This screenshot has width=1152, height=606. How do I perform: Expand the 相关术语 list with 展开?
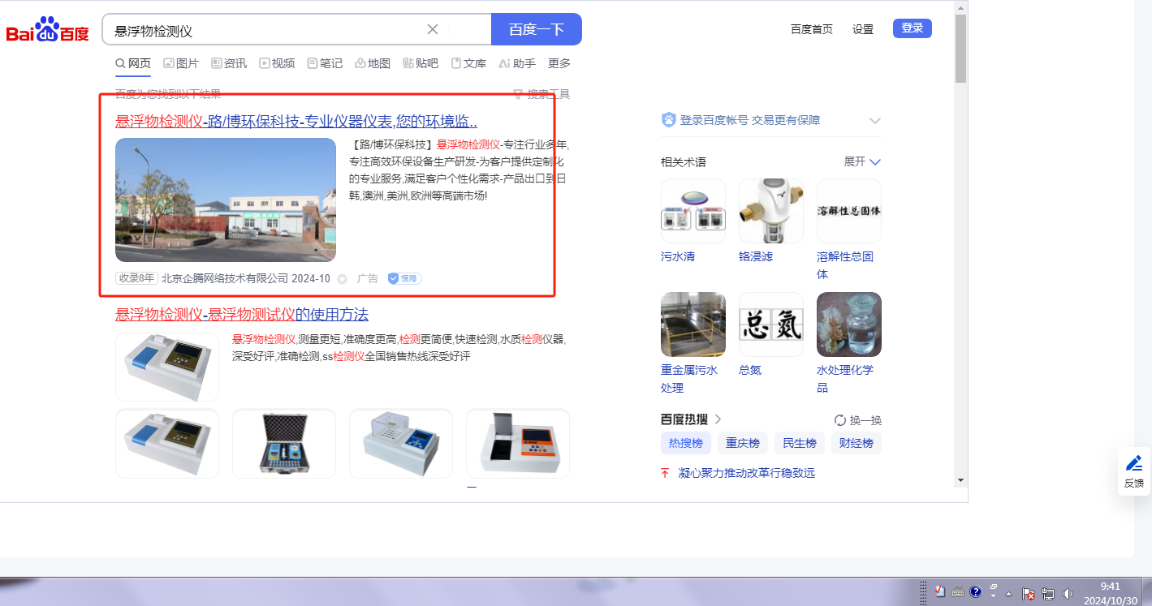point(862,161)
